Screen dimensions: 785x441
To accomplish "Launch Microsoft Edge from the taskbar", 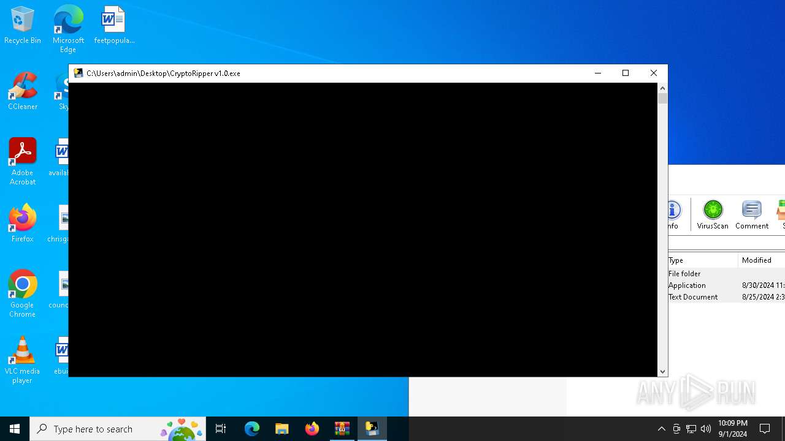I will pyautogui.click(x=252, y=429).
